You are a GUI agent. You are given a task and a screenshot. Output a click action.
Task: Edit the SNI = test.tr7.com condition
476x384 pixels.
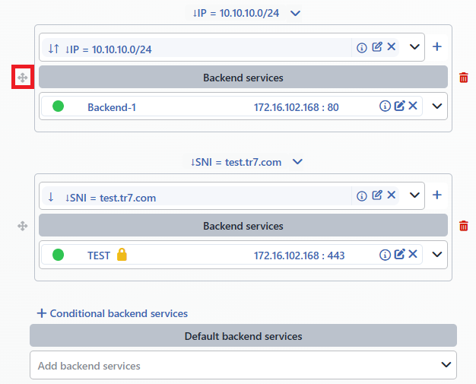pos(377,195)
